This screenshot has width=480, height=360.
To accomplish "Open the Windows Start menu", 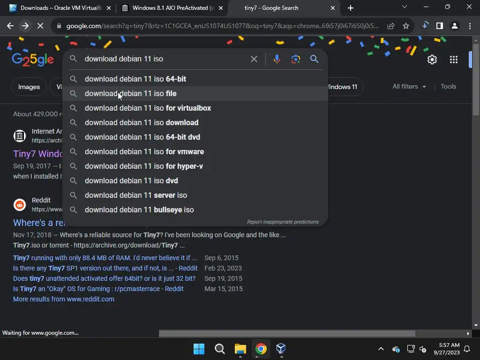I will point(199,349).
